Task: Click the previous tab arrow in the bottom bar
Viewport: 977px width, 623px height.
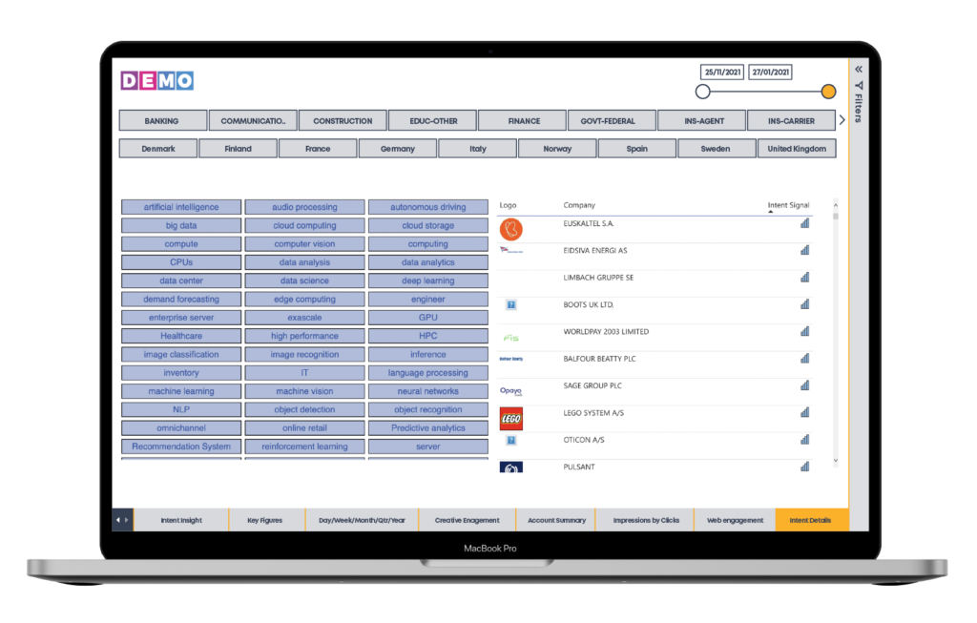Action: tap(117, 520)
